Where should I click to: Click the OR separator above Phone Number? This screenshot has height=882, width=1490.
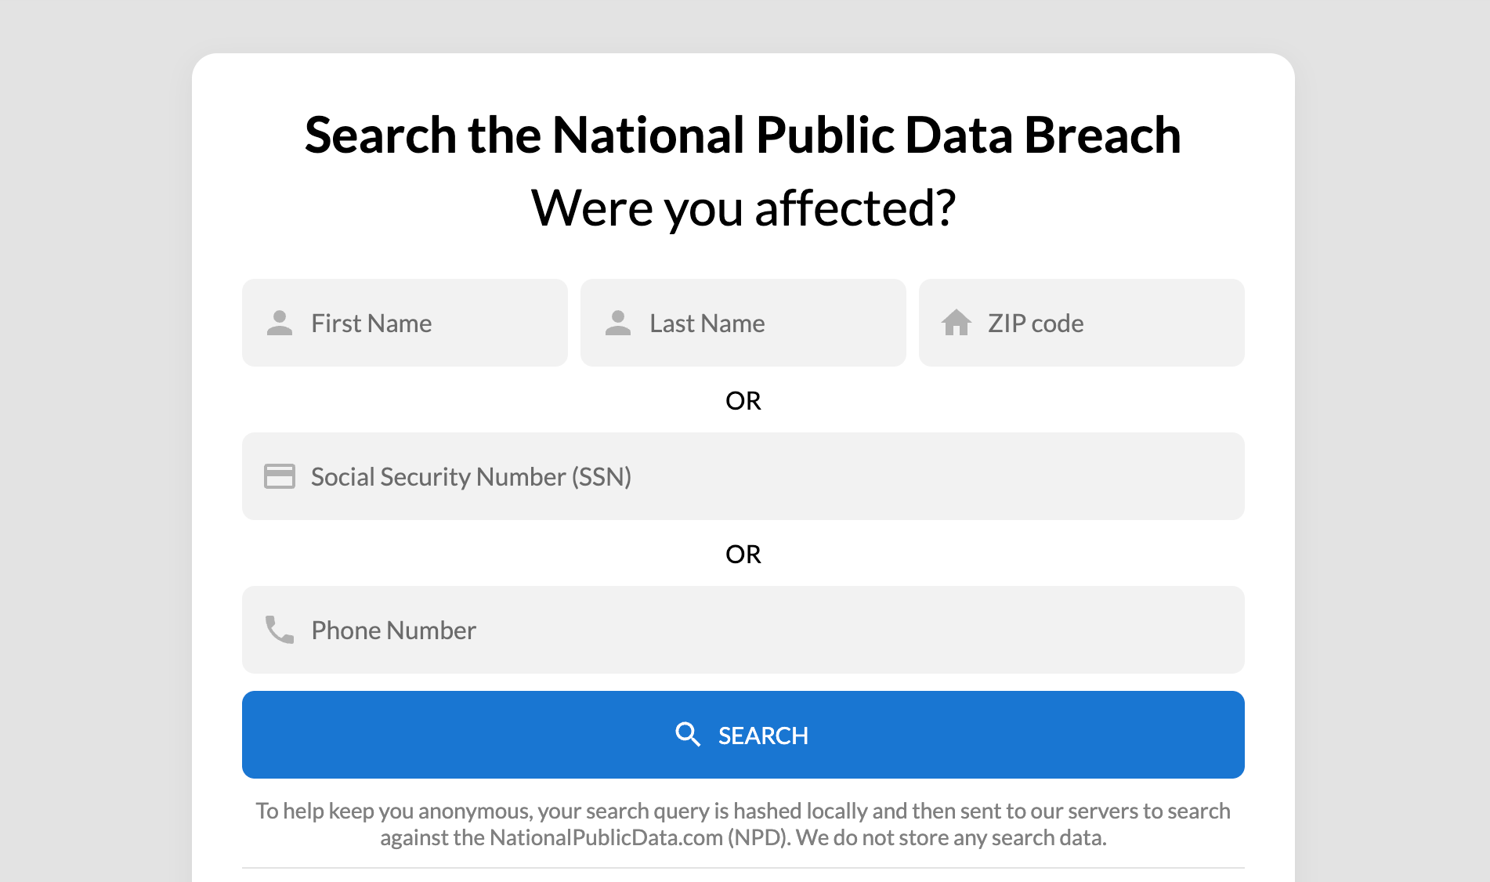pos(743,554)
